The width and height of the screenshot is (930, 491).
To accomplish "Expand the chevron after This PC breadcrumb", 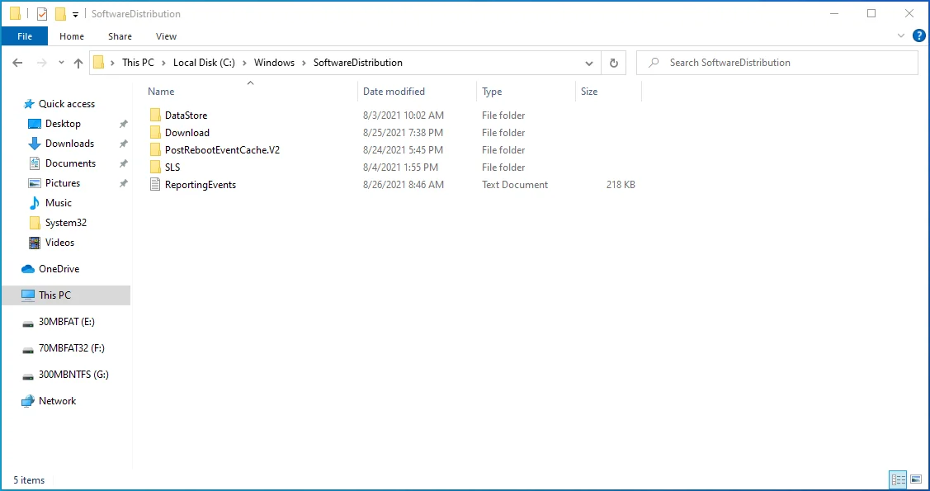I will pos(163,63).
